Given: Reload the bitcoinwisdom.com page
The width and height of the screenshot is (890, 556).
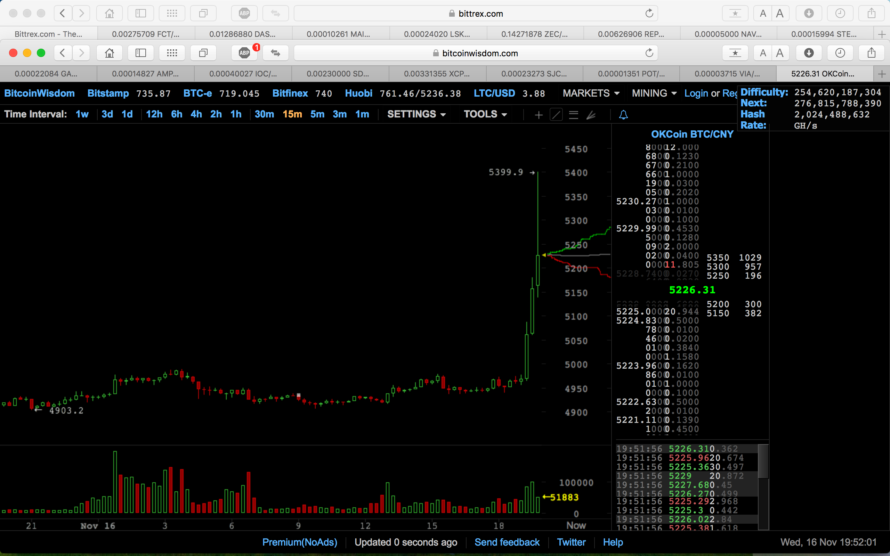Looking at the screenshot, I should point(649,53).
